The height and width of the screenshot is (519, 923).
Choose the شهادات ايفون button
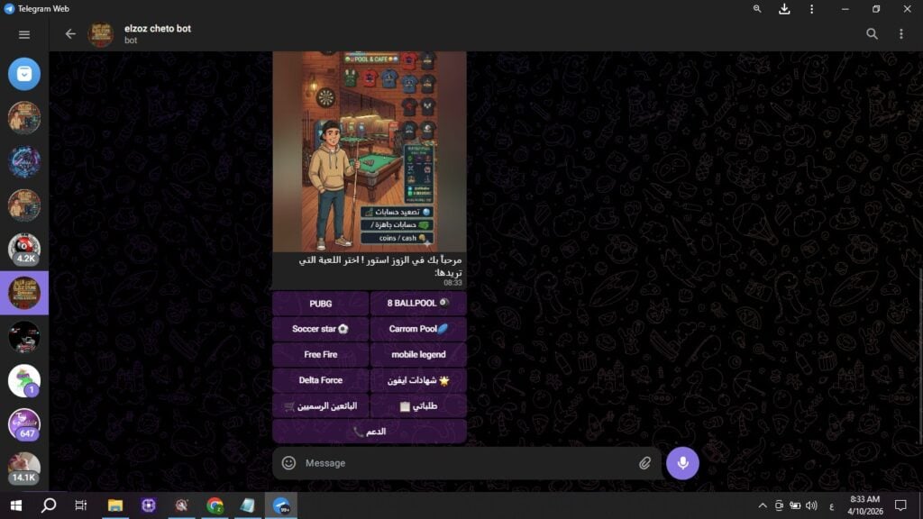[x=418, y=380]
